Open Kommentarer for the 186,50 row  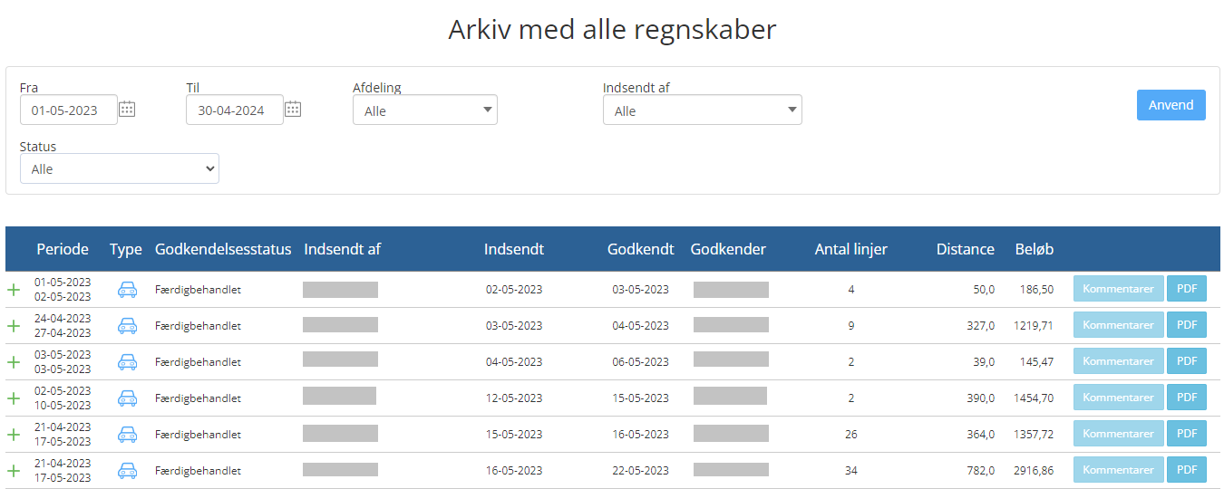point(1119,289)
